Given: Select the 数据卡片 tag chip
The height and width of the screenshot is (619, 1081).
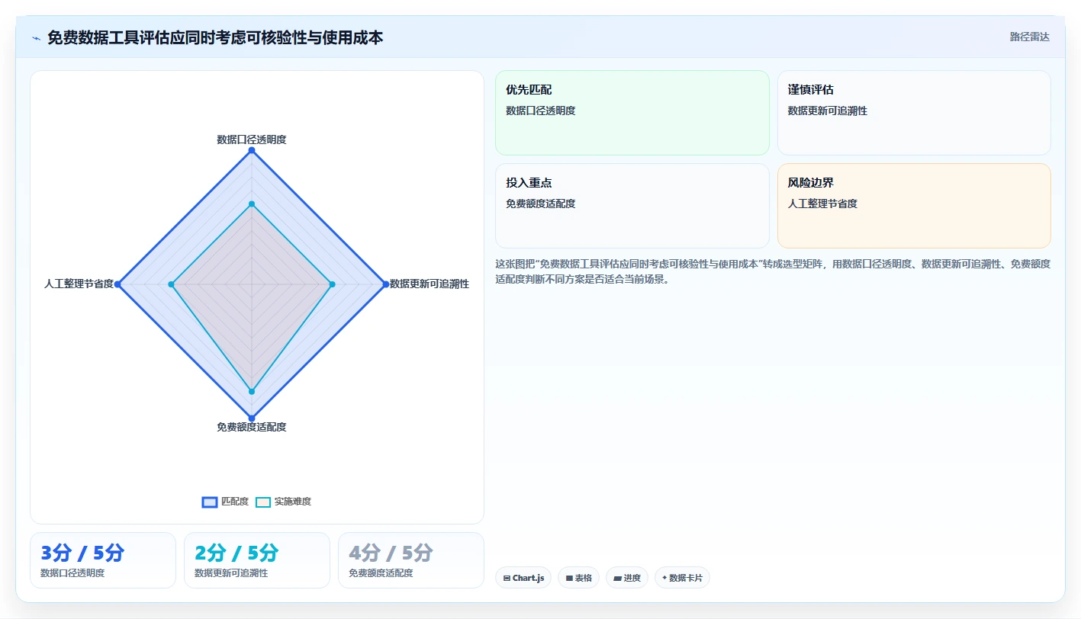Looking at the screenshot, I should point(682,578).
